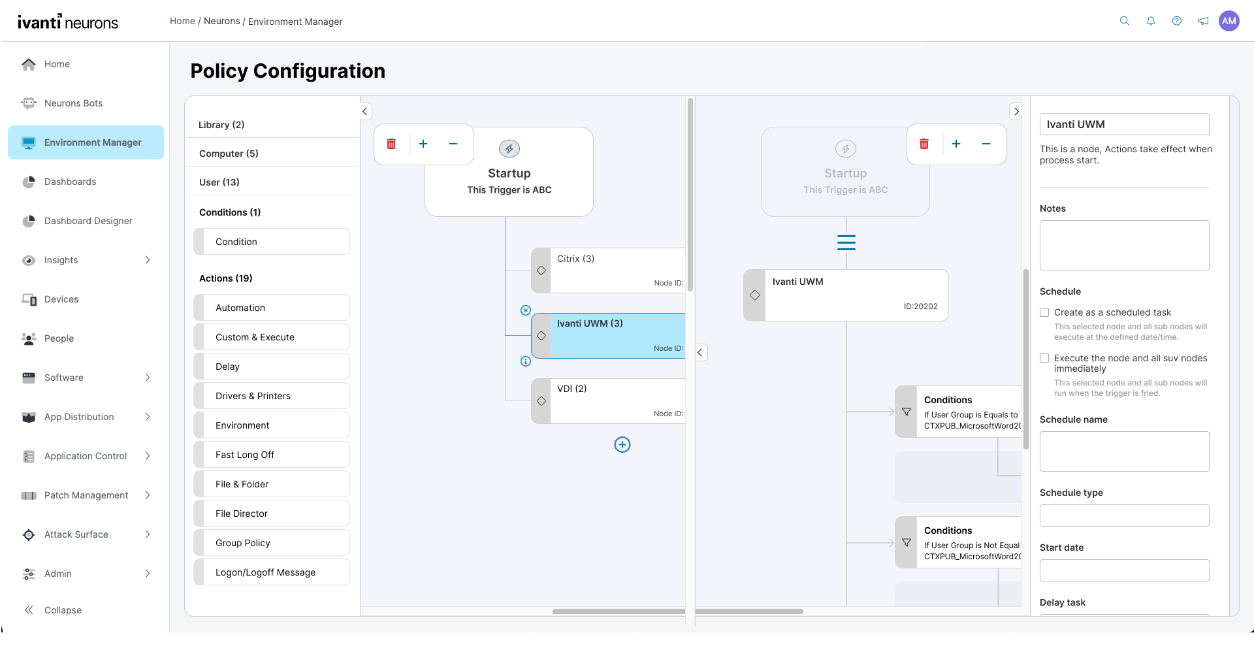Click the hamburger lines icon below right Startup
This screenshot has width=1254, height=669.
click(x=846, y=242)
